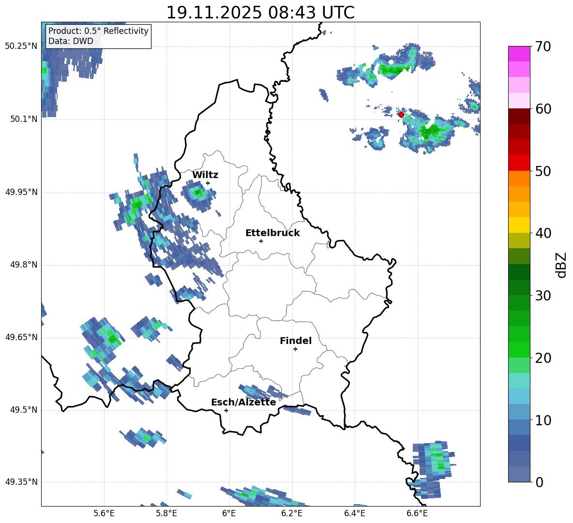Click the colorbar tick label 30
The image size is (573, 523).
[x=543, y=296]
